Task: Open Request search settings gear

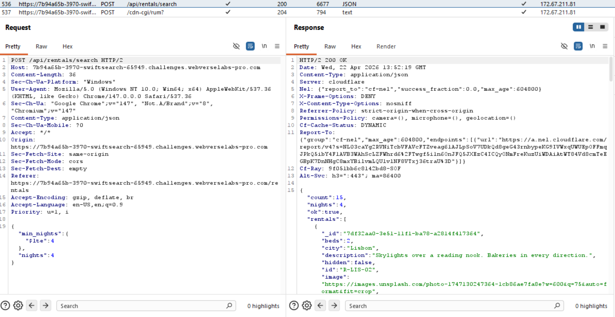Action: (18, 306)
